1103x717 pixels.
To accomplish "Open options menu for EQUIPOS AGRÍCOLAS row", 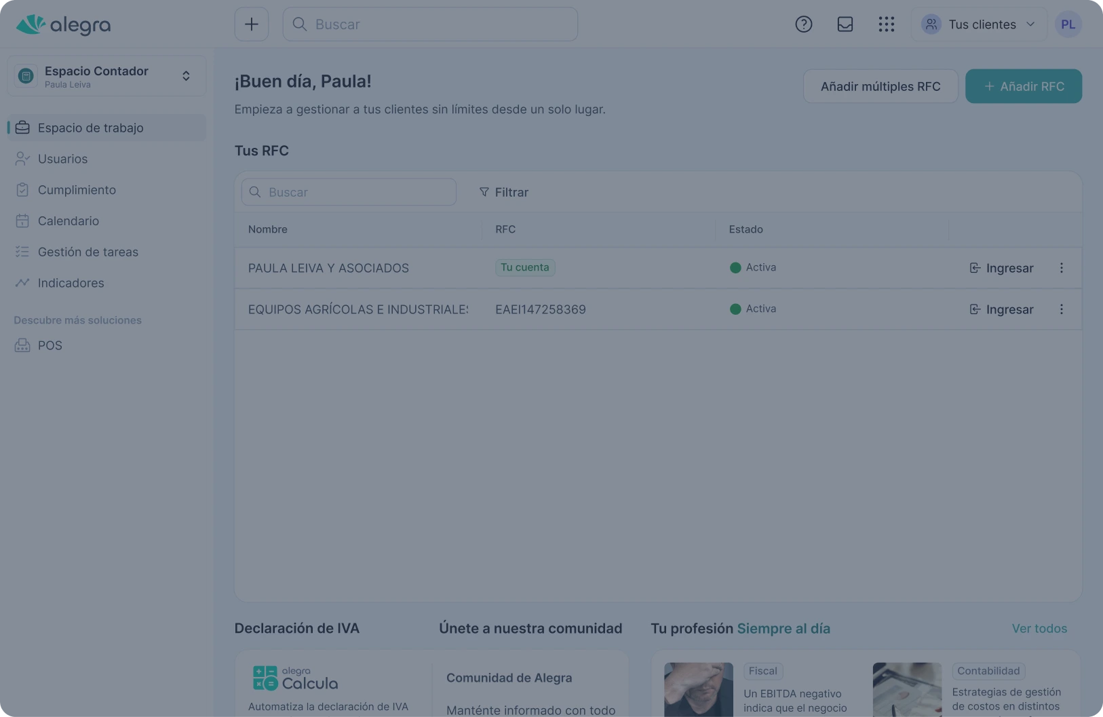I will click(1061, 309).
